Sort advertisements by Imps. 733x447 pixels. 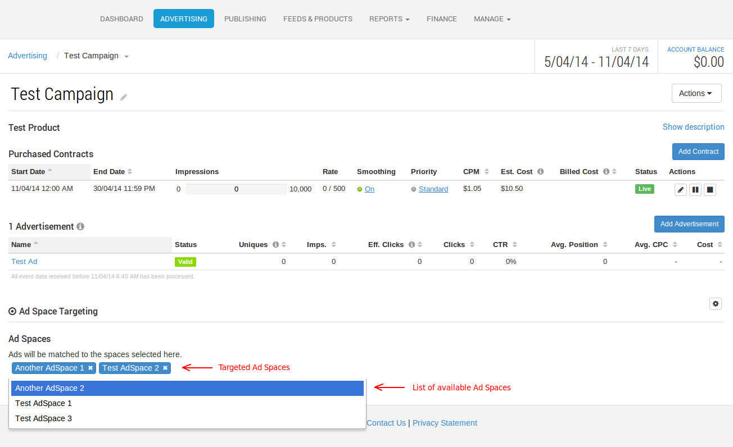pos(321,245)
